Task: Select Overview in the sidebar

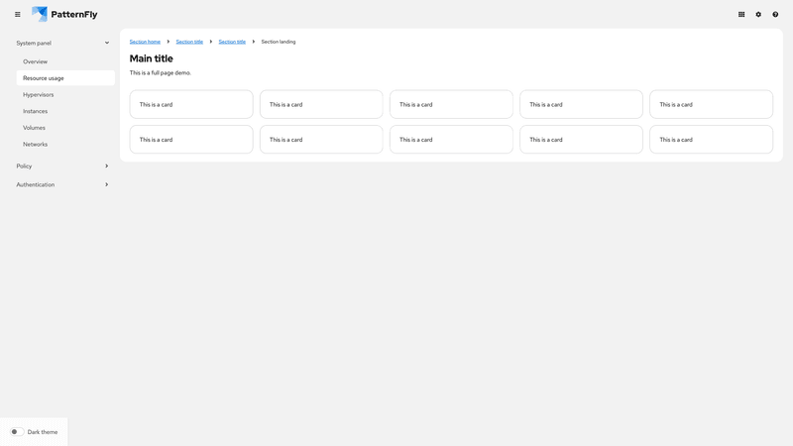Action: click(36, 61)
